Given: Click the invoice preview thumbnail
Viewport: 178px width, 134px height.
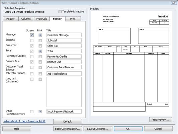Looking at the screenshot, I should [x=131, y=63].
